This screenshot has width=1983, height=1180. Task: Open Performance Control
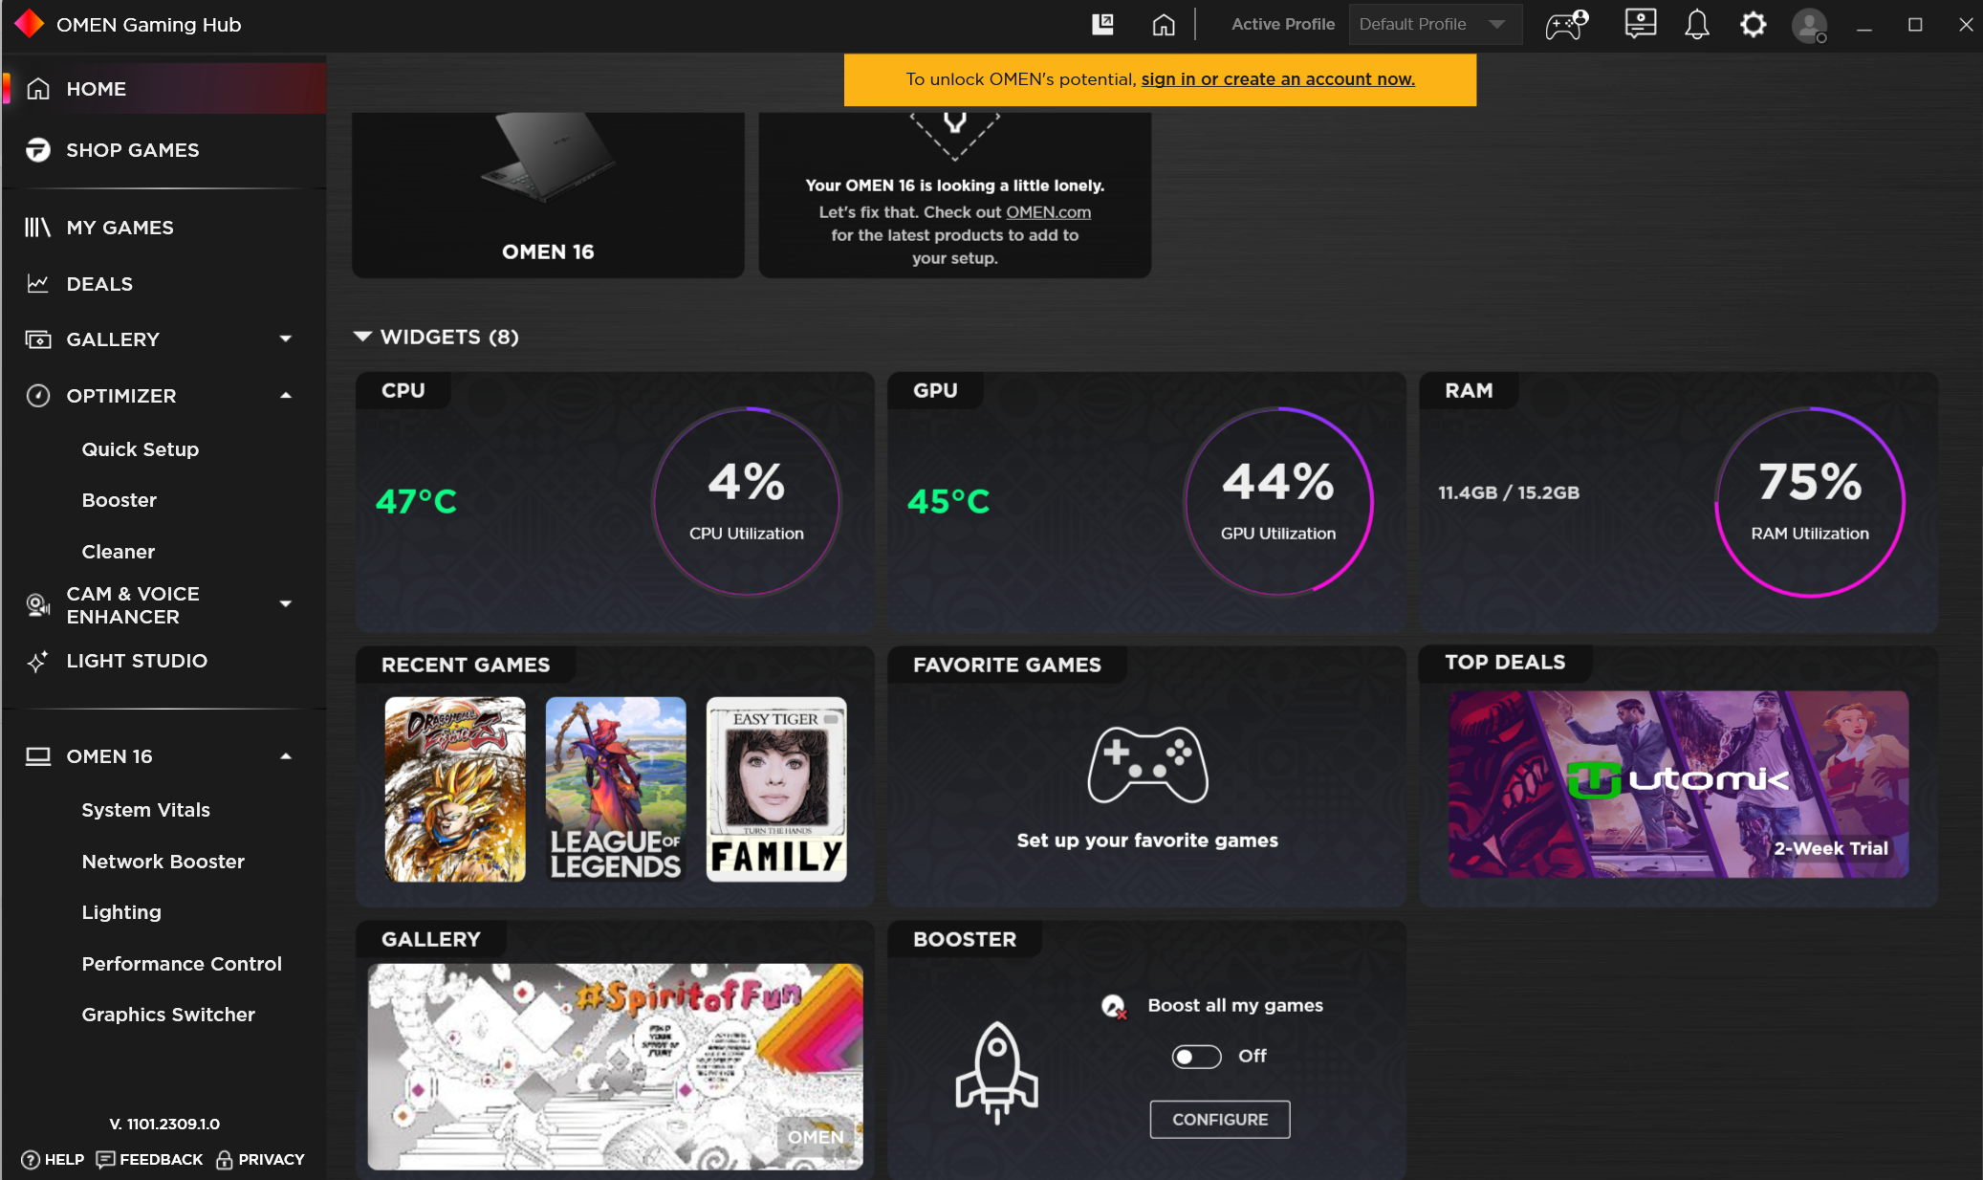[182, 964]
